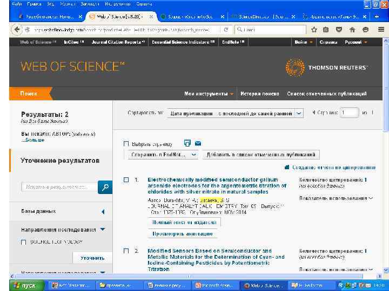Print results using the printer icon
Screen dimensions: 389x291
pyautogui.click(x=187, y=143)
